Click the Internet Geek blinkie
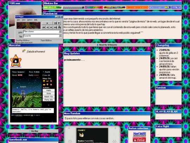This screenshot has width=190, height=143. (x=160, y=7)
